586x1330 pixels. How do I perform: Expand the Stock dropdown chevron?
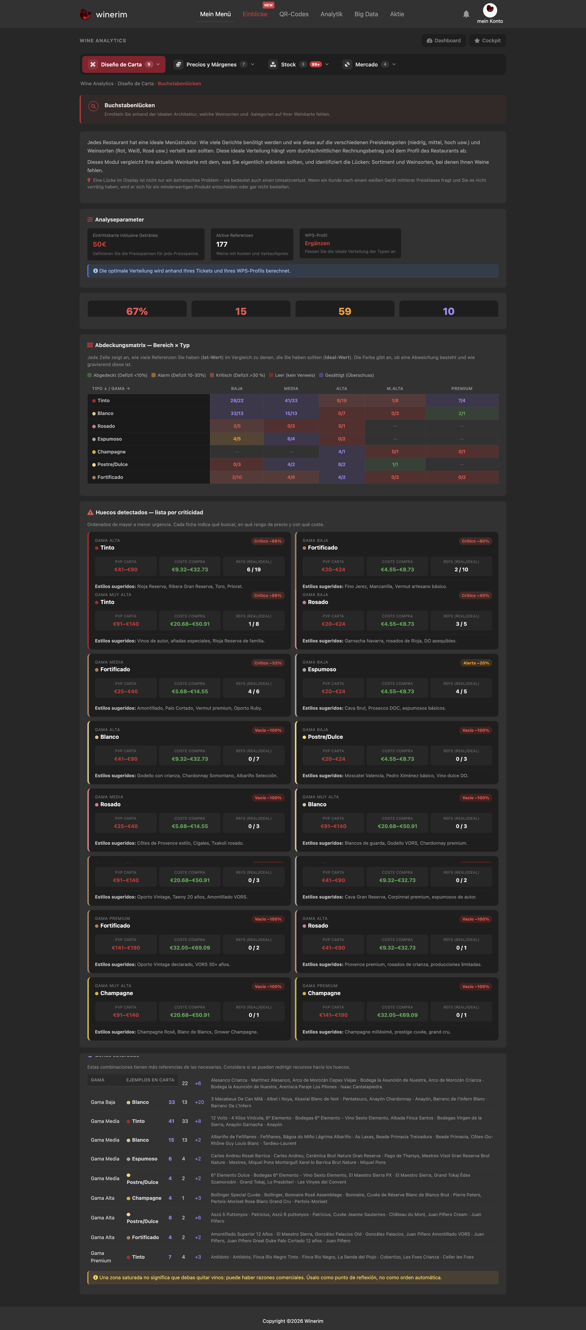click(x=327, y=65)
